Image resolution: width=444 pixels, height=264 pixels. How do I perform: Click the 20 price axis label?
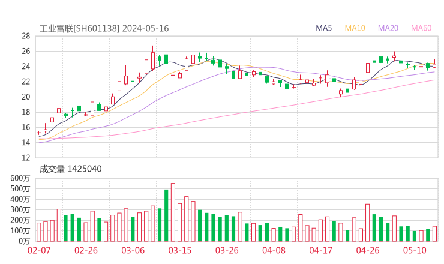(26, 97)
